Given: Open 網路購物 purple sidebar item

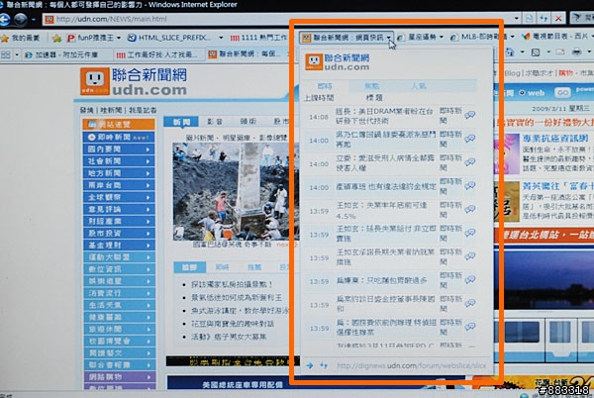Looking at the screenshot, I should coord(119,377).
